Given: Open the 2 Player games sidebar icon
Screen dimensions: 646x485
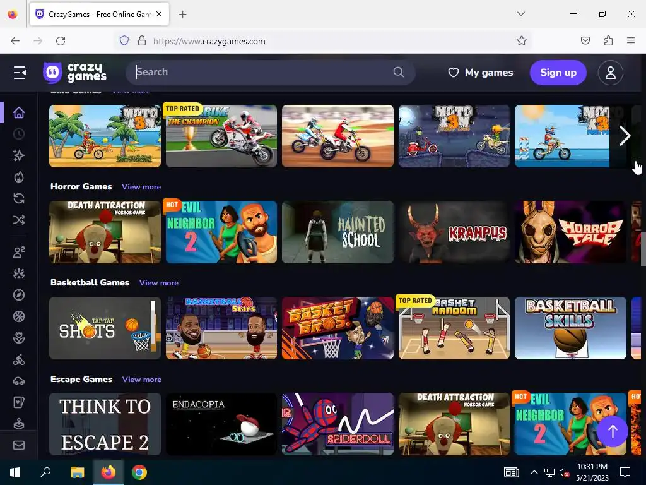Looking at the screenshot, I should tap(18, 252).
